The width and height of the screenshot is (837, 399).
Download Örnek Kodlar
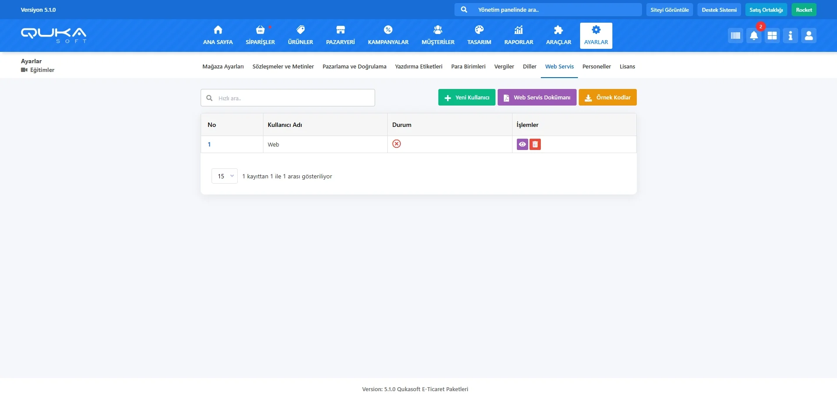click(x=607, y=98)
